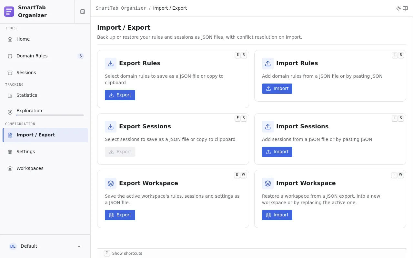The height and width of the screenshot is (258, 413).
Task: Open the documentation book icon
Action: click(405, 8)
